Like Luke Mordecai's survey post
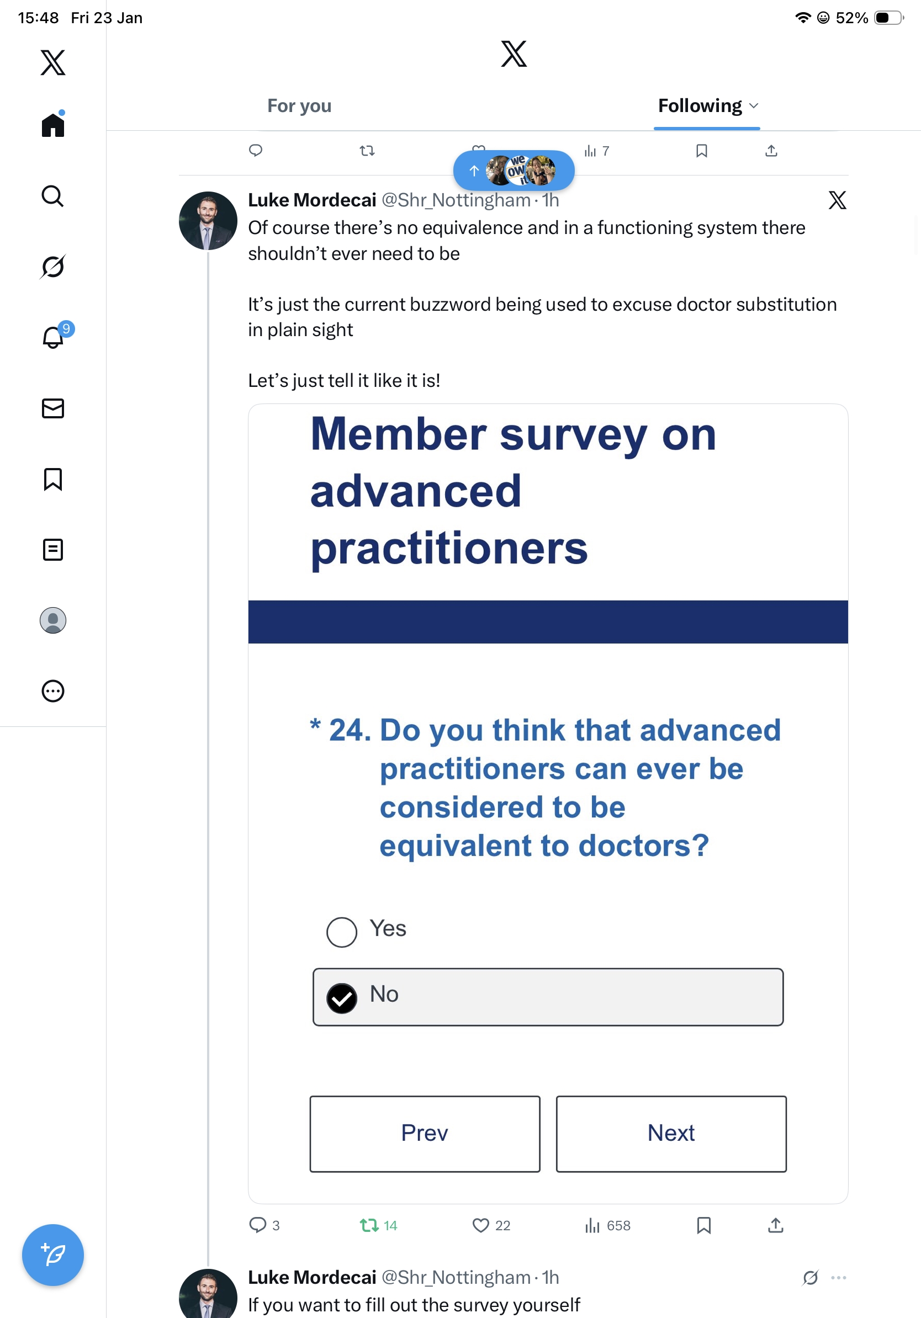 pyautogui.click(x=480, y=1226)
